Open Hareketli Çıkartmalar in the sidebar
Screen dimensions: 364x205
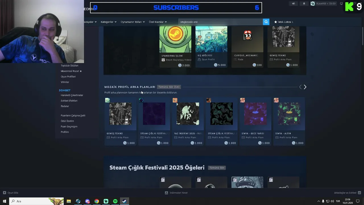click(x=72, y=95)
